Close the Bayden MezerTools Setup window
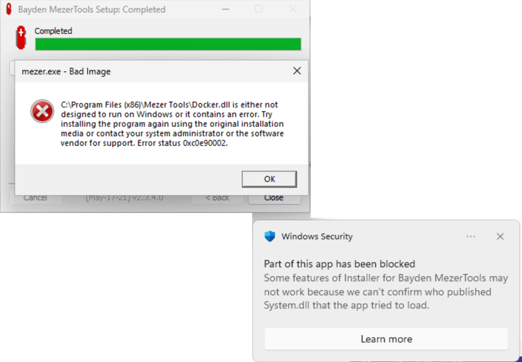Screen dimensions: 522x362 (x=292, y=9)
